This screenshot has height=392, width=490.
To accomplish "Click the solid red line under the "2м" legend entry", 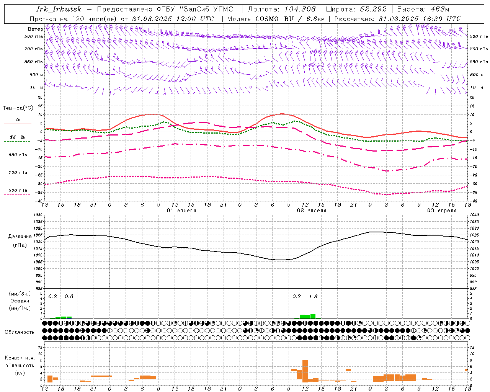I will (18, 124).
